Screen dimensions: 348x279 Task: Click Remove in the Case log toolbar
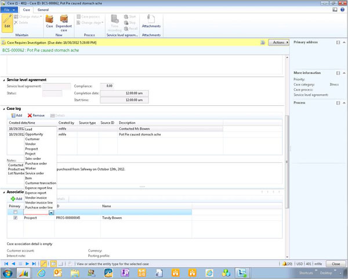tap(35, 116)
